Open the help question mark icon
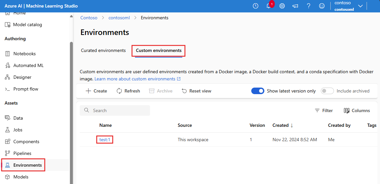The height and width of the screenshot is (184, 380). pyautogui.click(x=308, y=6)
